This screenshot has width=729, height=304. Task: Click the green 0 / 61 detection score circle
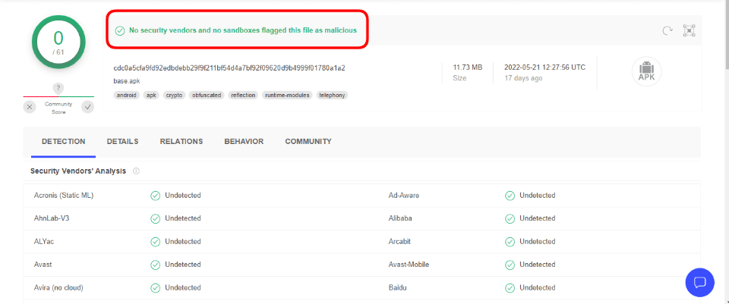pyautogui.click(x=58, y=42)
